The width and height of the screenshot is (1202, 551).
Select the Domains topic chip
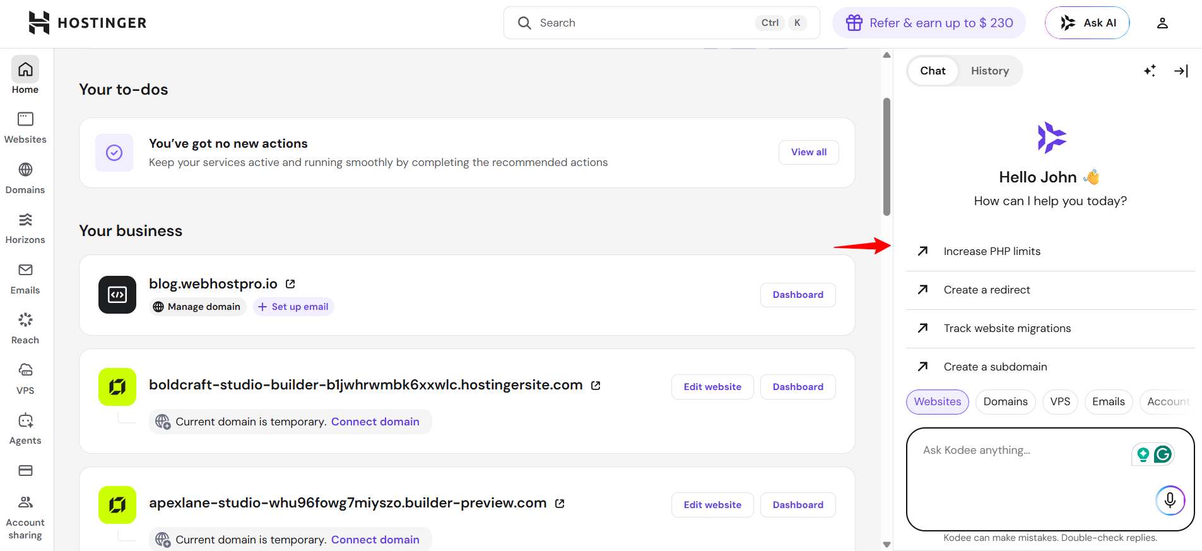pos(1005,402)
